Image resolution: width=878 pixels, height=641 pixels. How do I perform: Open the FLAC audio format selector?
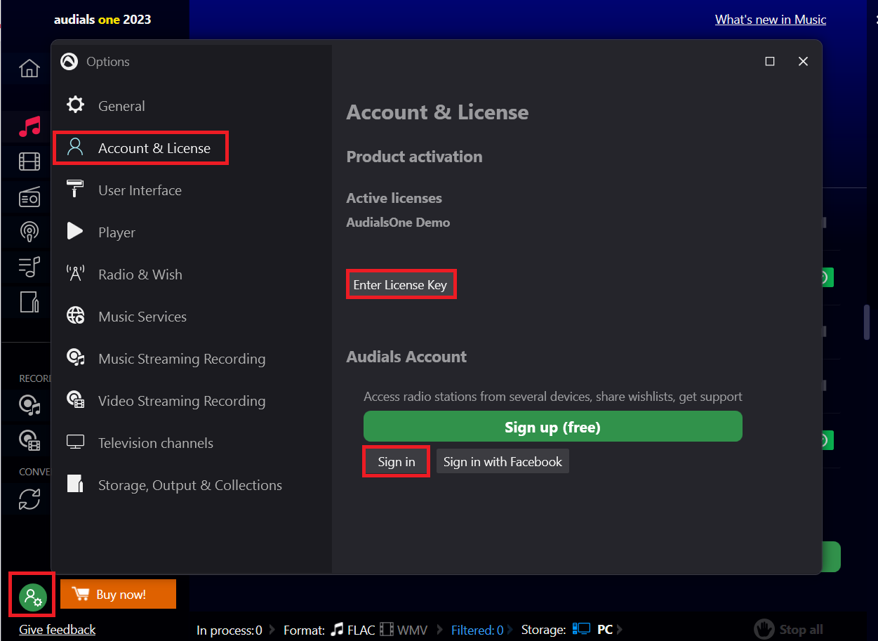pos(353,630)
